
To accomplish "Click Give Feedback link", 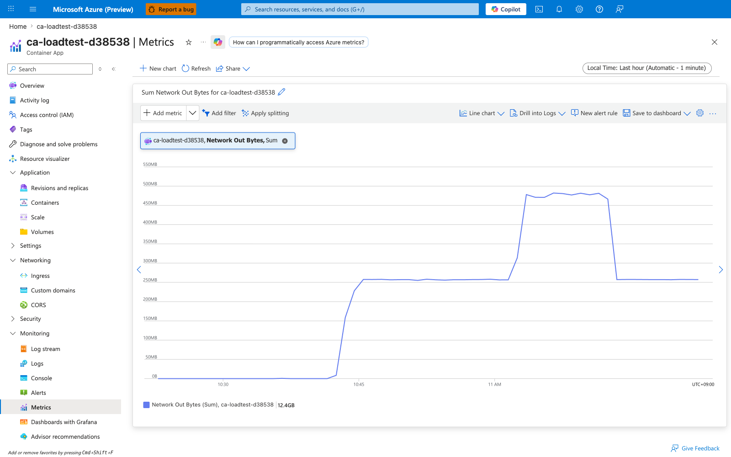I will (695, 448).
